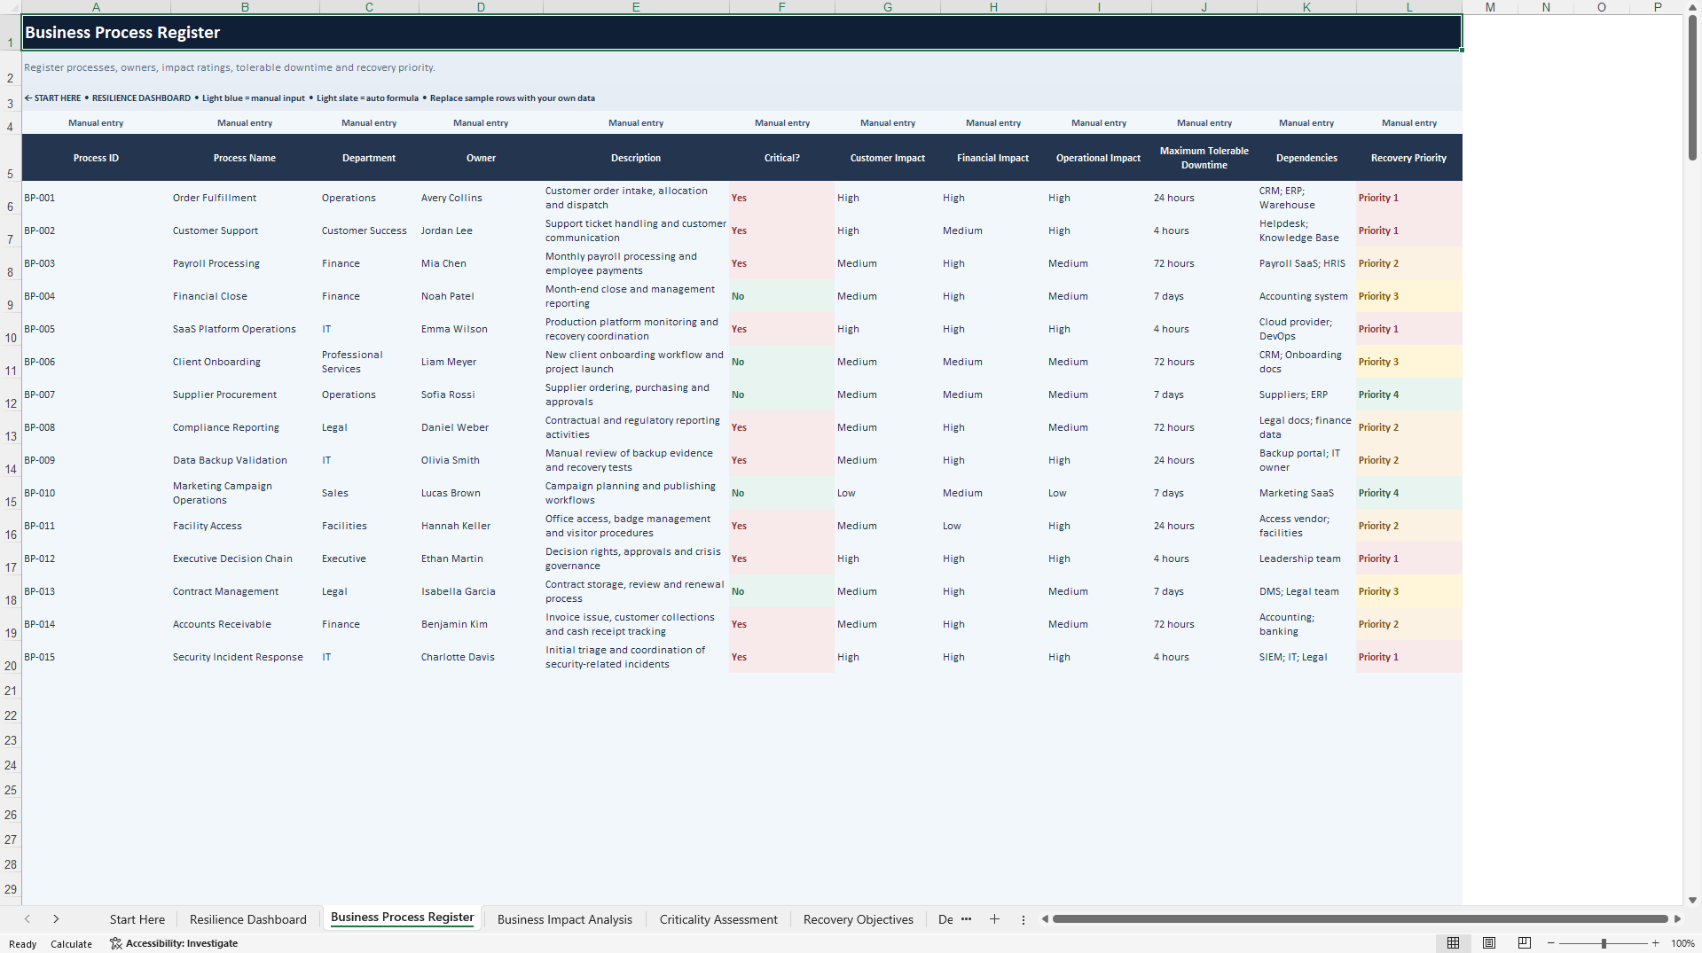Screen dimensions: 1702x953
Task: Switch to Criticality Assessment tab
Action: (x=718, y=919)
